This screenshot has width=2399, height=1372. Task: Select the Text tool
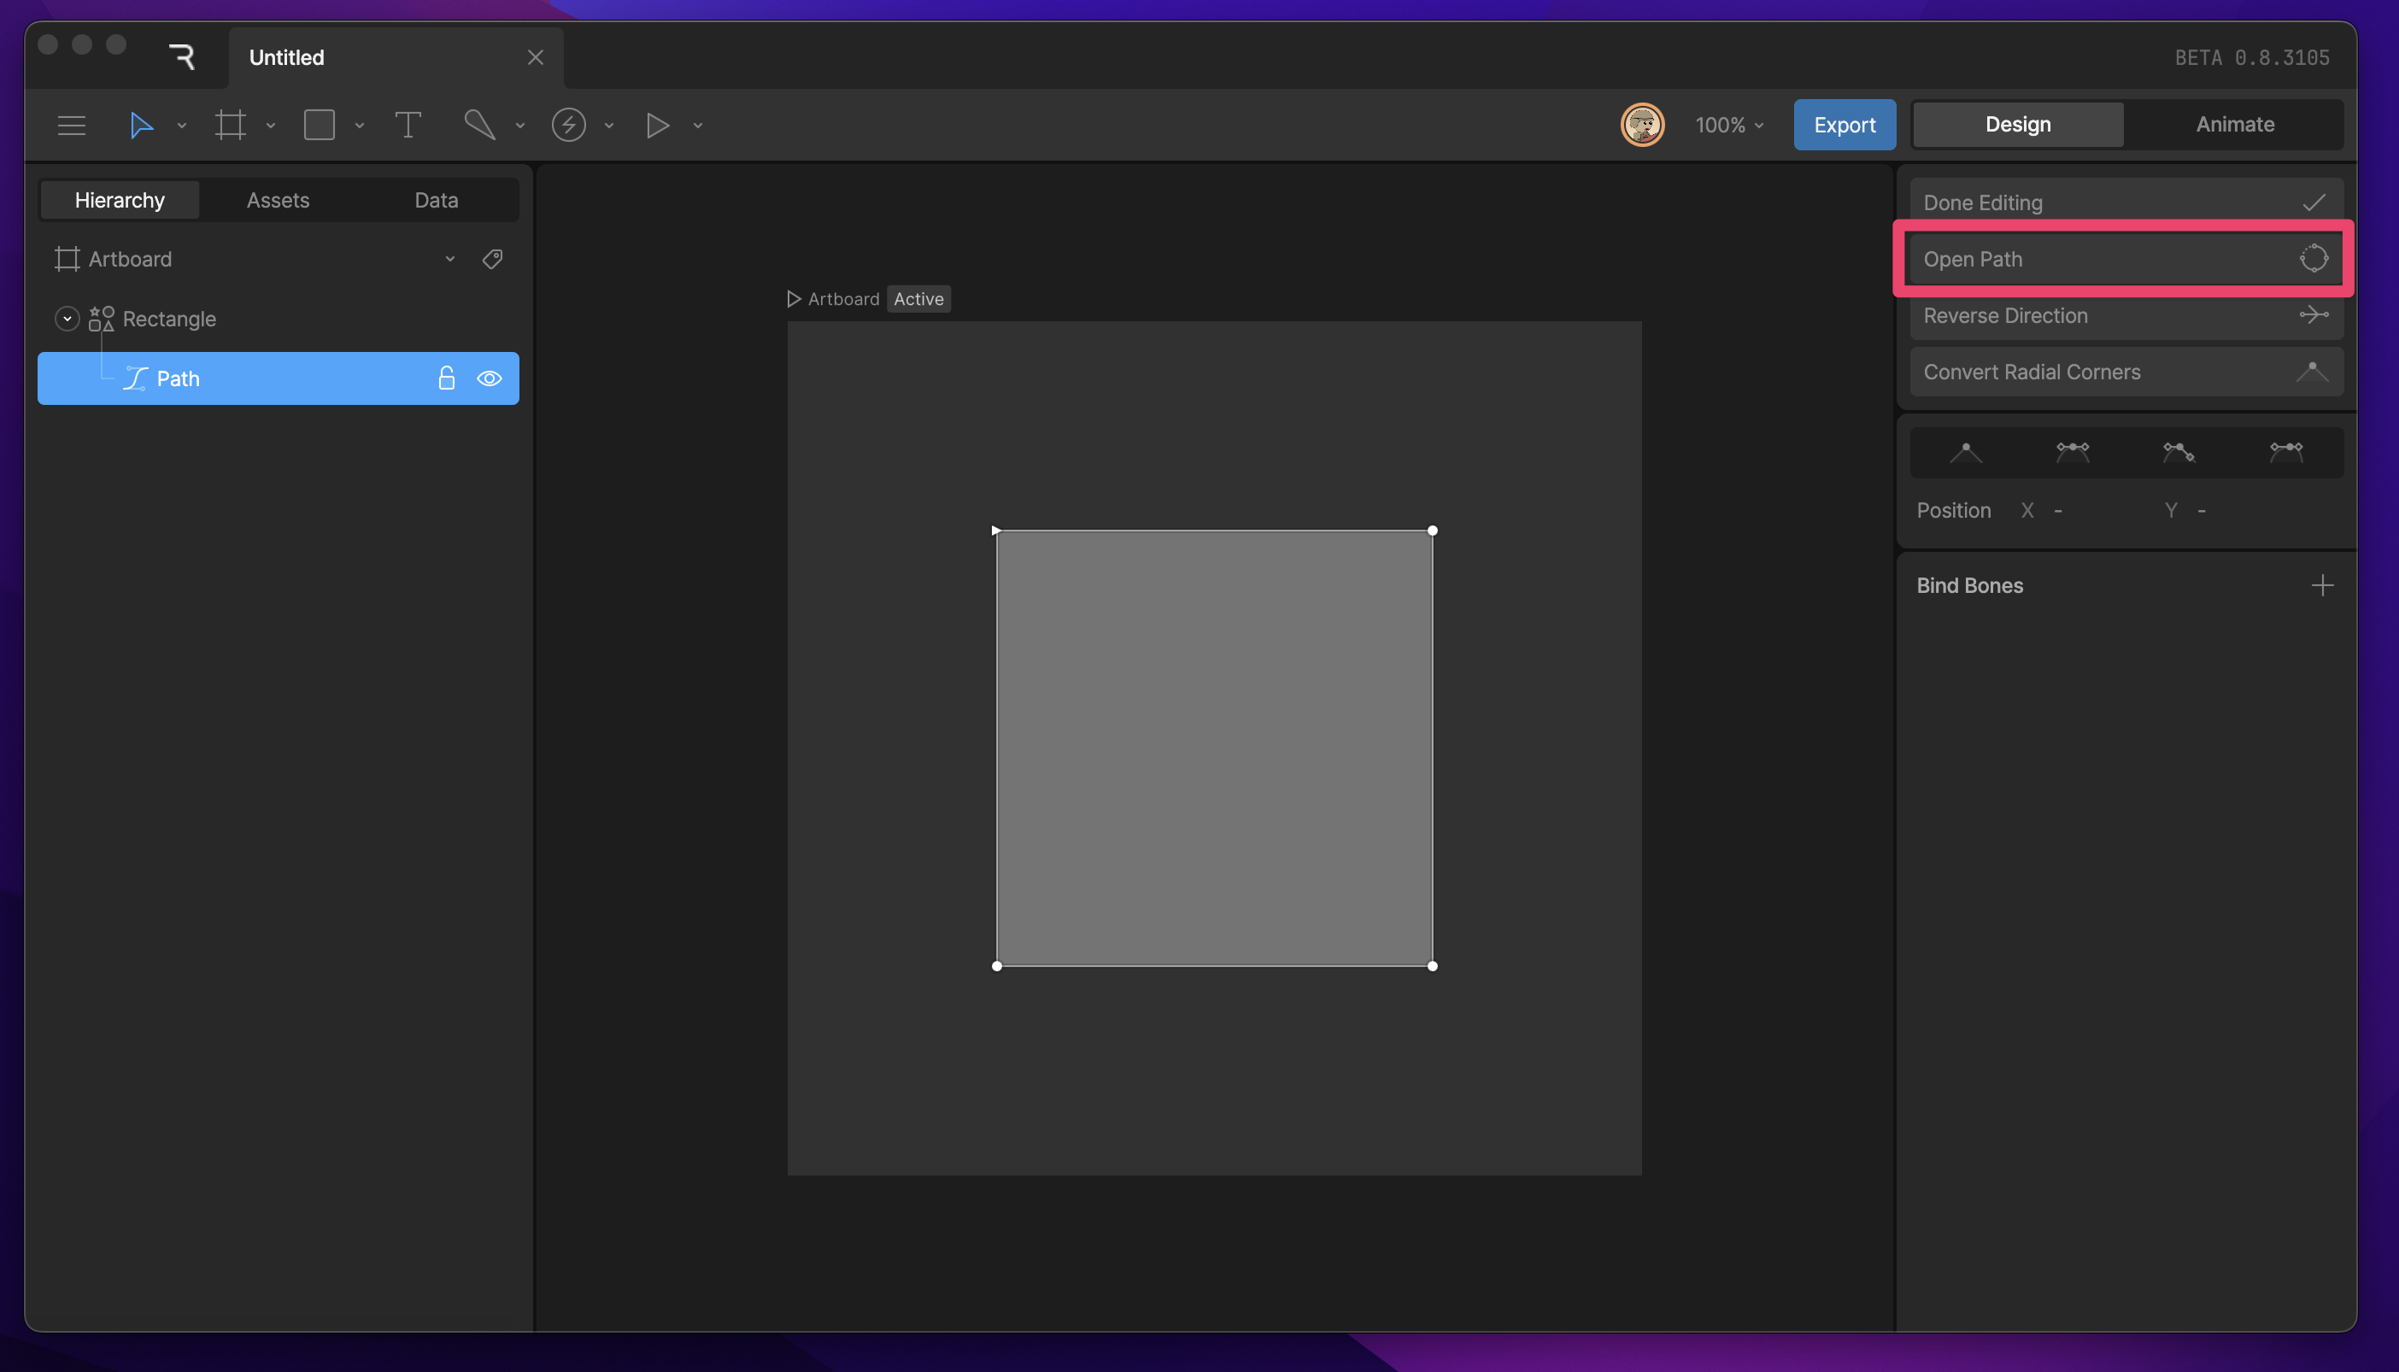407,126
